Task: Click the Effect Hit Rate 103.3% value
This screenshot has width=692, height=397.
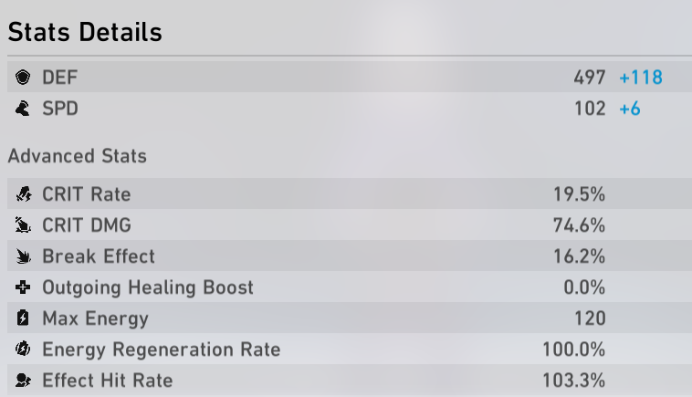Action: pos(573,381)
